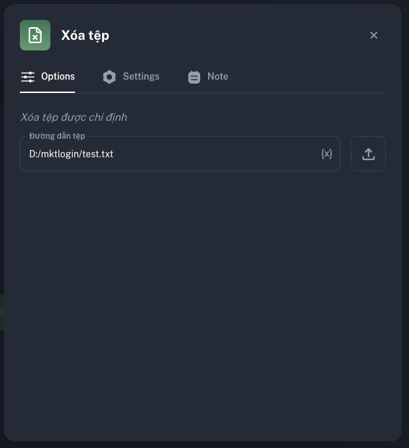409x448 pixels.
Task: Click the 'Xóa tệp được chỉ định' description
Action: coord(74,117)
